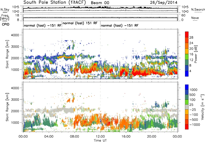Click the date "26/Sep/2014"
Screen dimensions: 205x142
tap(164, 3)
